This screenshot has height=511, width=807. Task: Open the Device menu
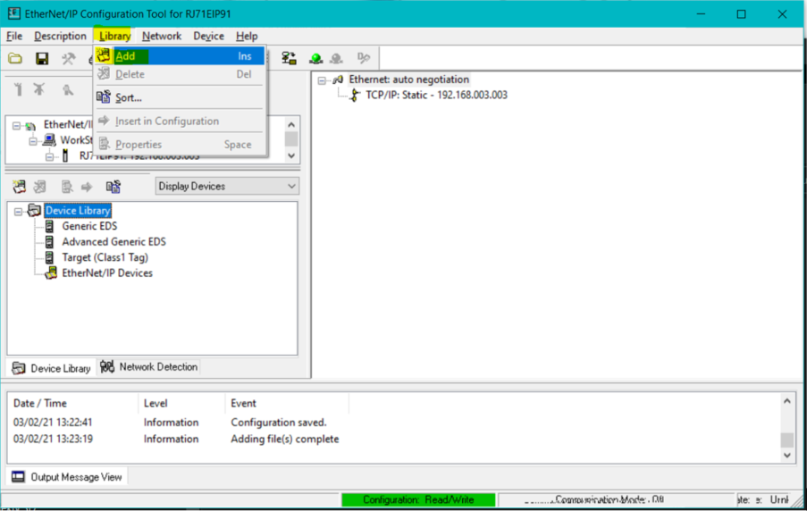point(208,36)
